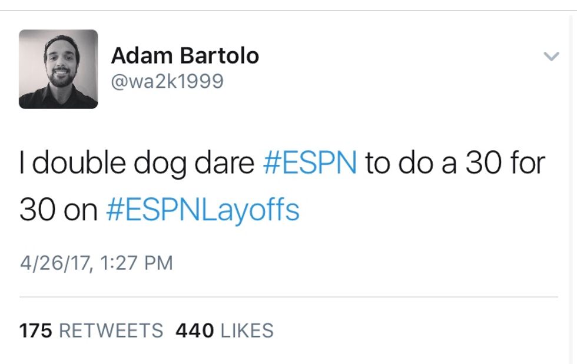Click the word "Adam" in the name
The height and width of the screenshot is (364, 577).
pyautogui.click(x=138, y=56)
